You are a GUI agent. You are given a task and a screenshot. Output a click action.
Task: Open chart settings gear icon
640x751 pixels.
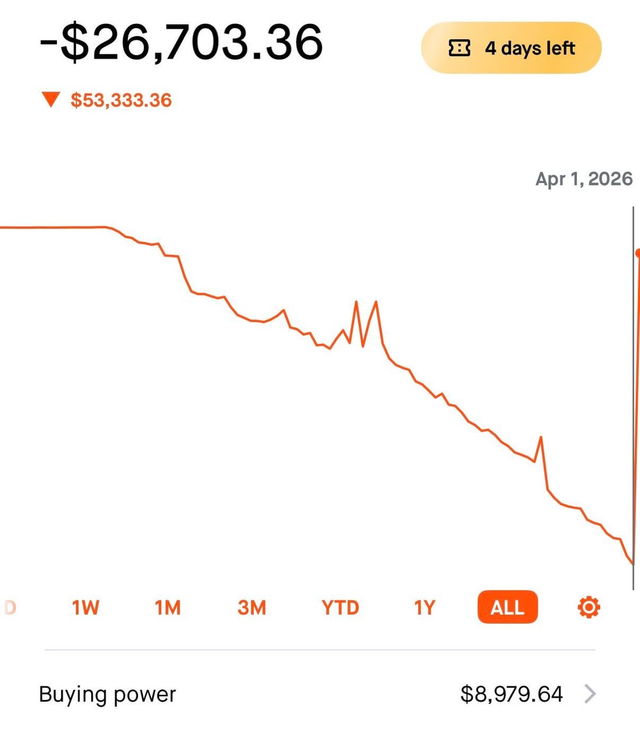tap(588, 608)
